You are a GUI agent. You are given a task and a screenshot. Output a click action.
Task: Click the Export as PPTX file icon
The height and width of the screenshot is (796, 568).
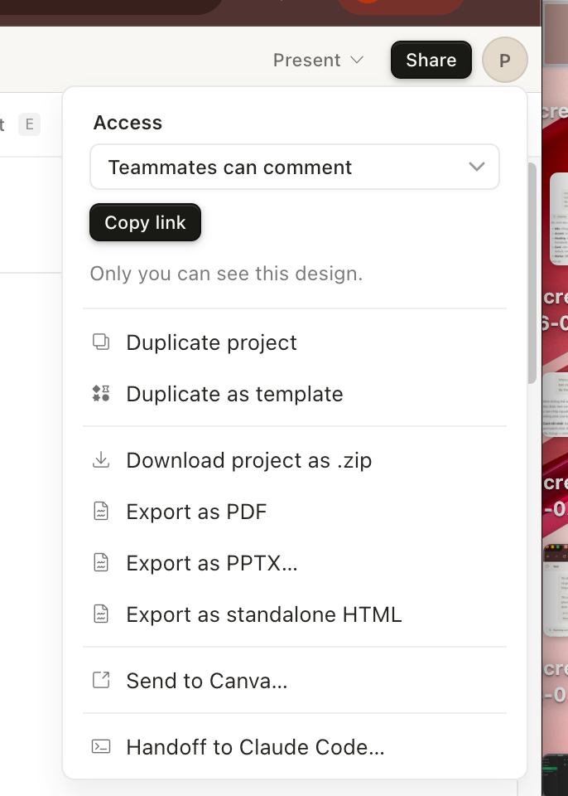(101, 562)
